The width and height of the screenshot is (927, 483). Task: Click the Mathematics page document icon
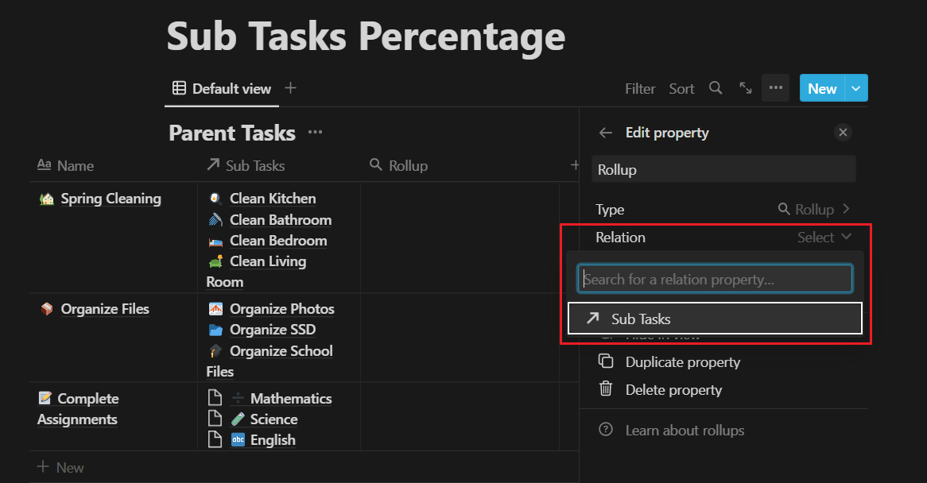pos(215,398)
